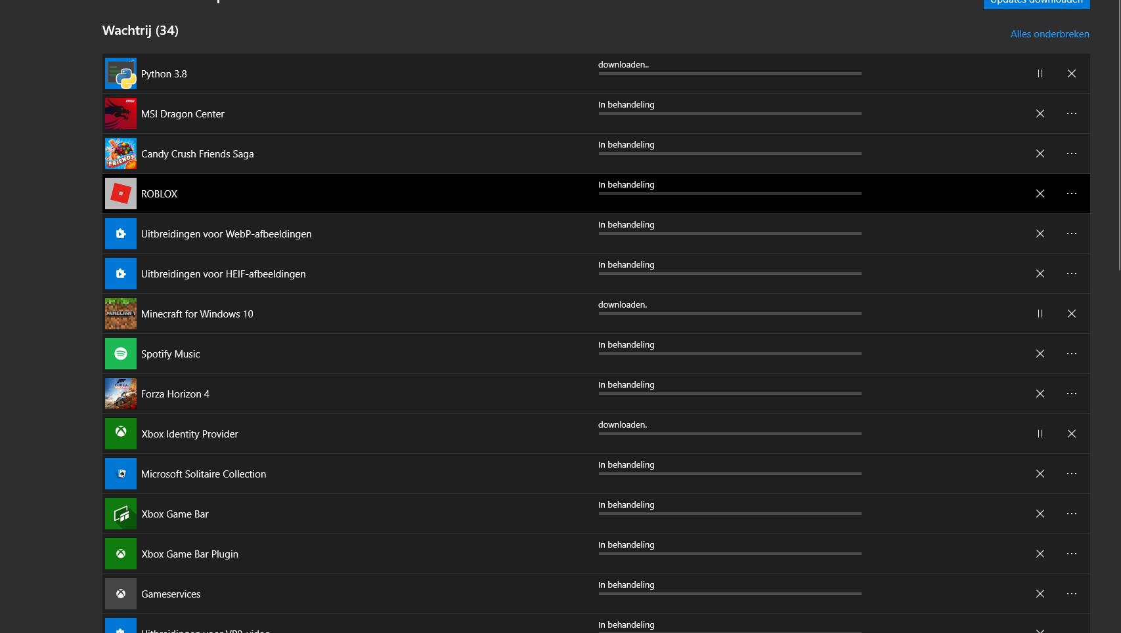Select the Candy Crush Friends Saga name
Screen dimensions: 1121x633
point(198,154)
